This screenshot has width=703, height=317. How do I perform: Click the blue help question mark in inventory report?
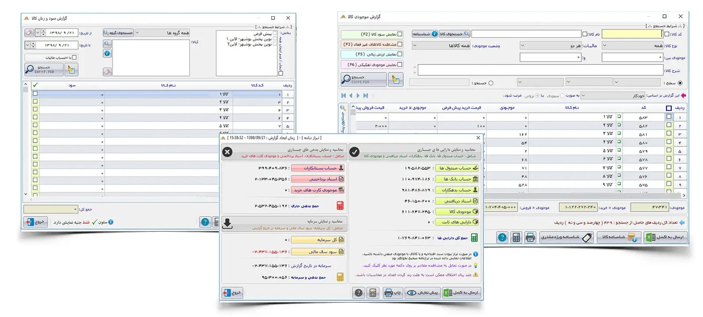[x=502, y=238]
